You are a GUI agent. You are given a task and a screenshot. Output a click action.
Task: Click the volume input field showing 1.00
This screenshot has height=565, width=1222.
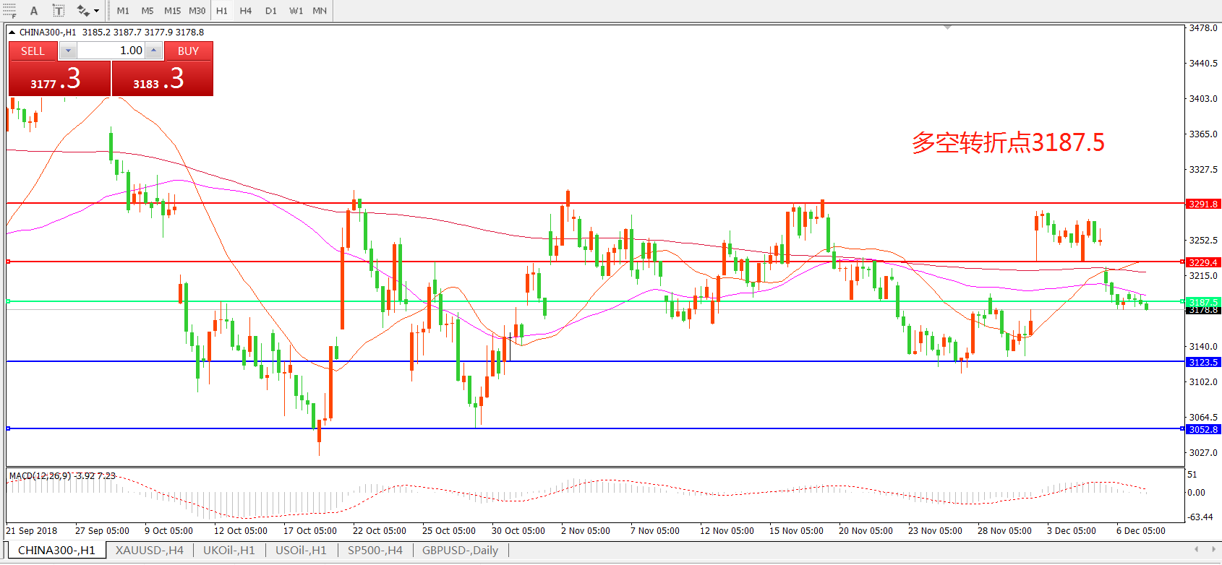click(x=111, y=51)
